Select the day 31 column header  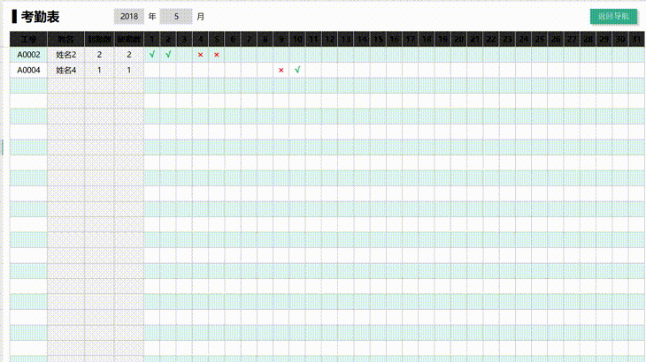click(635, 40)
